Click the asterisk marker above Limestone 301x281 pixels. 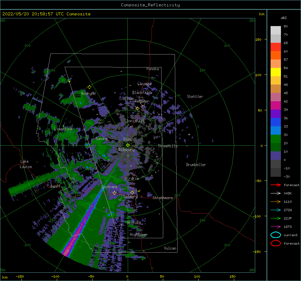pyautogui.click(x=63, y=126)
